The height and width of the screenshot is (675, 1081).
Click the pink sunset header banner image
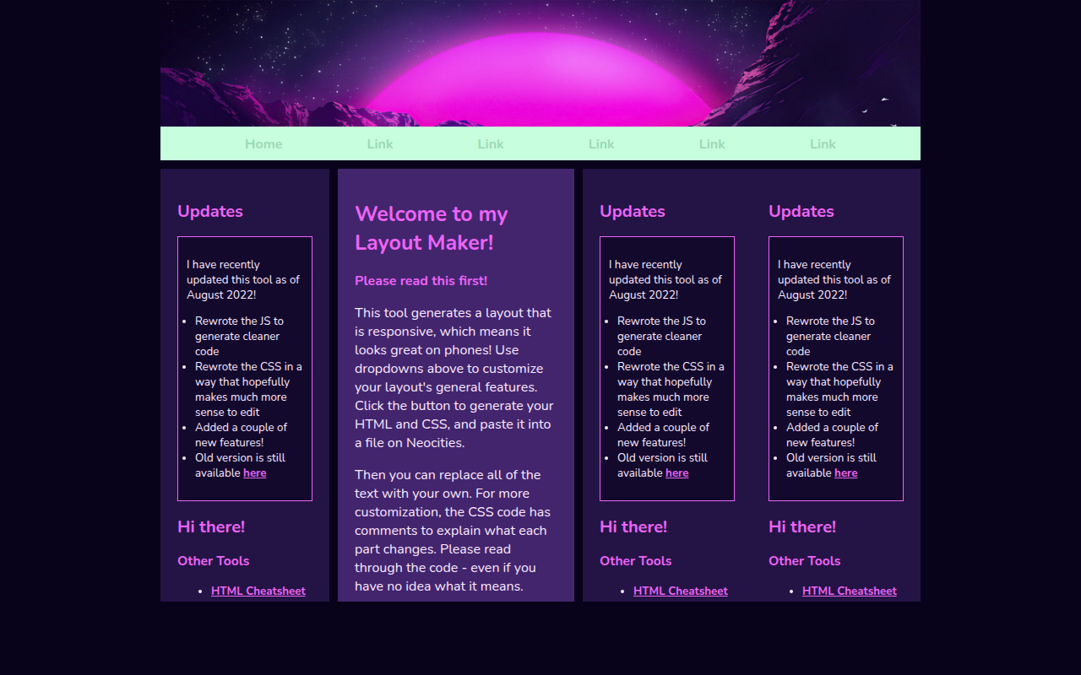[540, 63]
